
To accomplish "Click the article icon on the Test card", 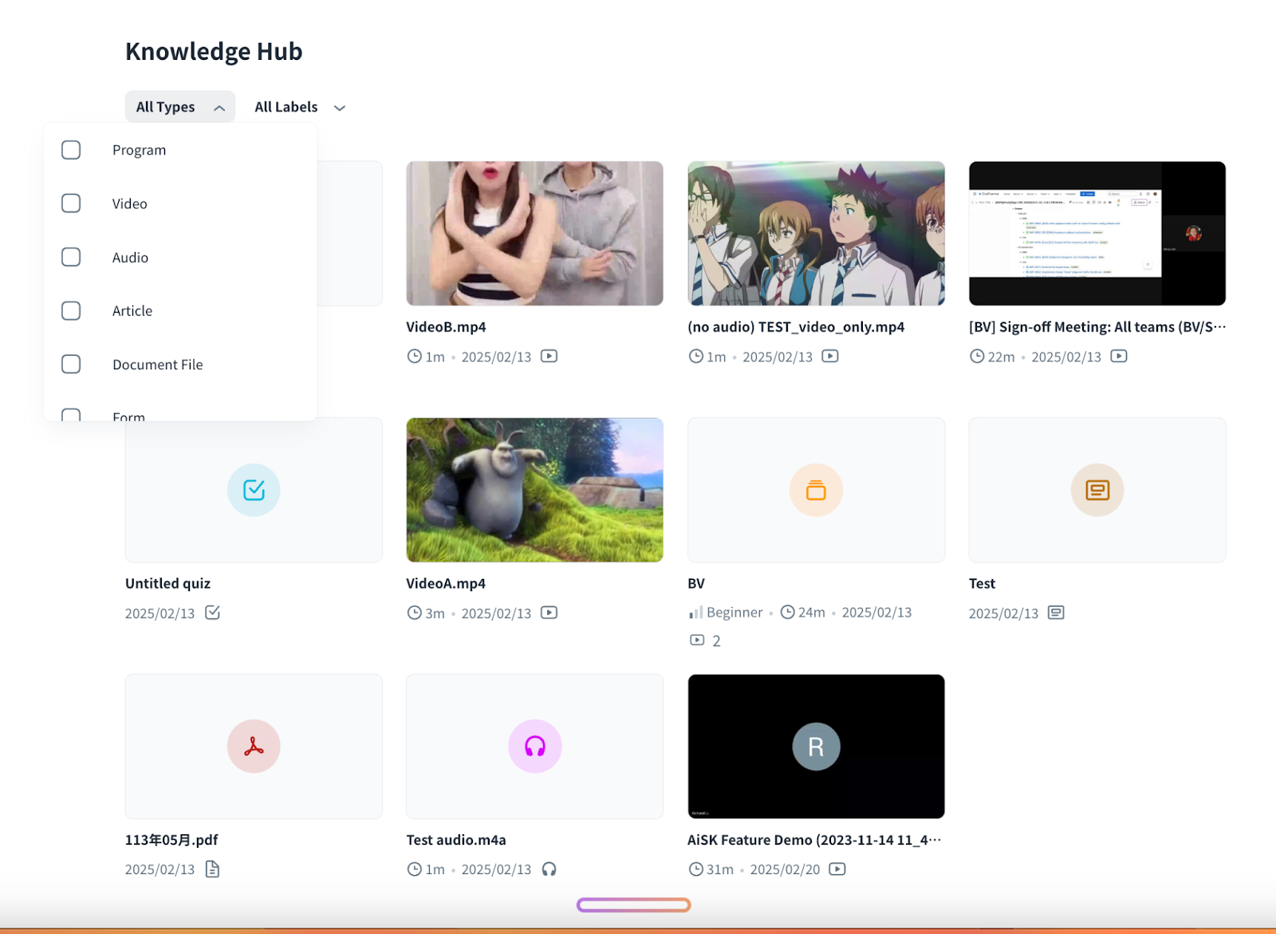I will coord(1097,490).
